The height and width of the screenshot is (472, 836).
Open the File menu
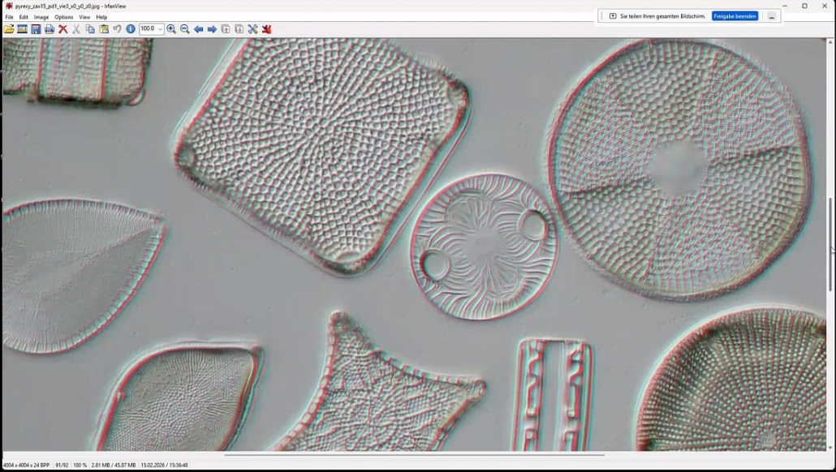point(10,17)
